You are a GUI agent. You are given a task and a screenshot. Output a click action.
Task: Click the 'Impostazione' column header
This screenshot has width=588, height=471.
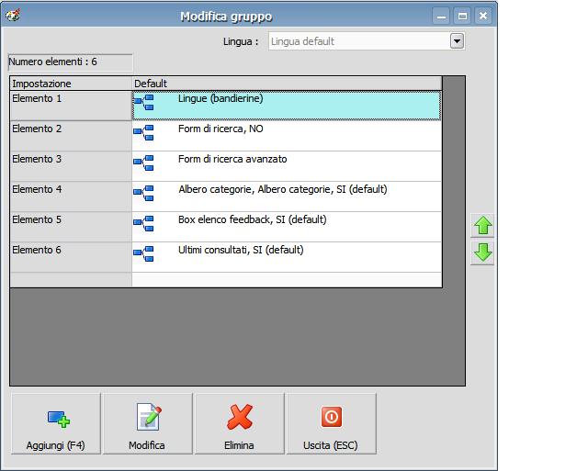[71, 84]
